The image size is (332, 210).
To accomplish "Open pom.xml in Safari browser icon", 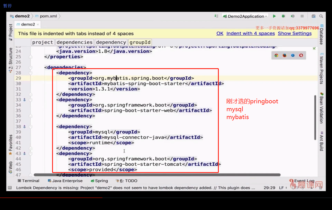I will (x=293, y=56).
